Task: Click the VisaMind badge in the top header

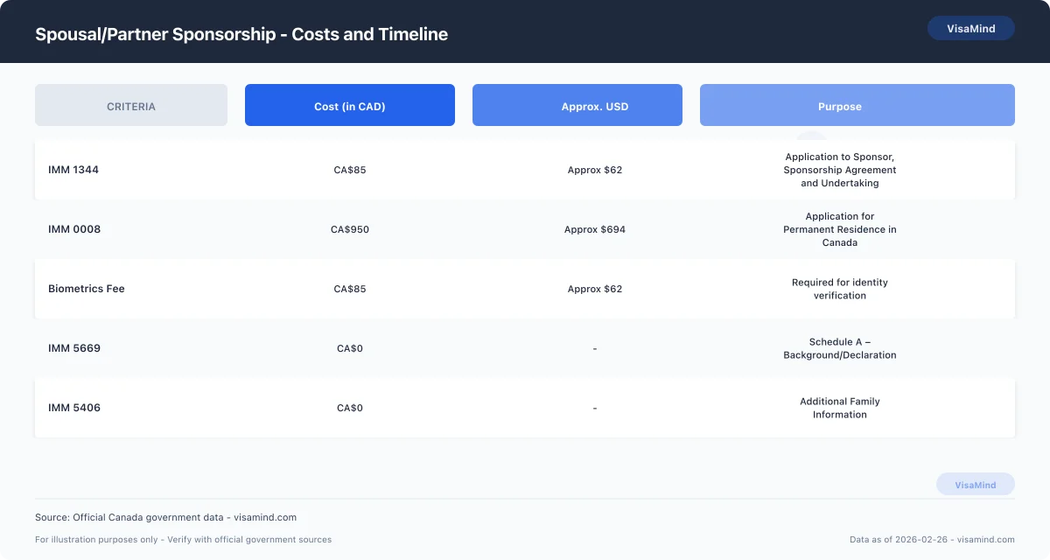Action: pyautogui.click(x=970, y=28)
